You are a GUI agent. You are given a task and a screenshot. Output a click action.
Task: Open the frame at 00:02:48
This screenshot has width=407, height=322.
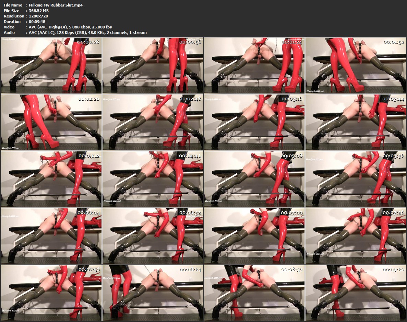[x=153, y=122]
